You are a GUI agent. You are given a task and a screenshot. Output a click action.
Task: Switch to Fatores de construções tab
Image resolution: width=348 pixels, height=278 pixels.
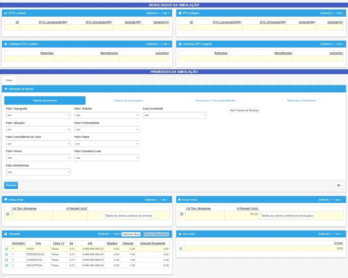coord(128,100)
